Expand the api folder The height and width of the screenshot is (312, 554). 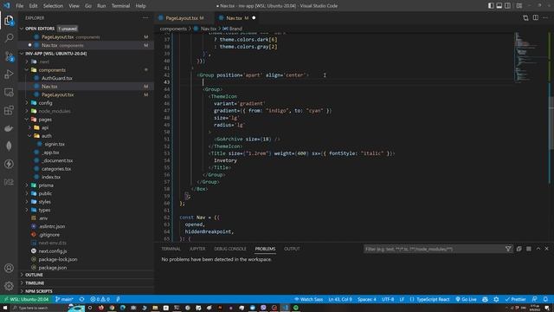click(x=29, y=127)
